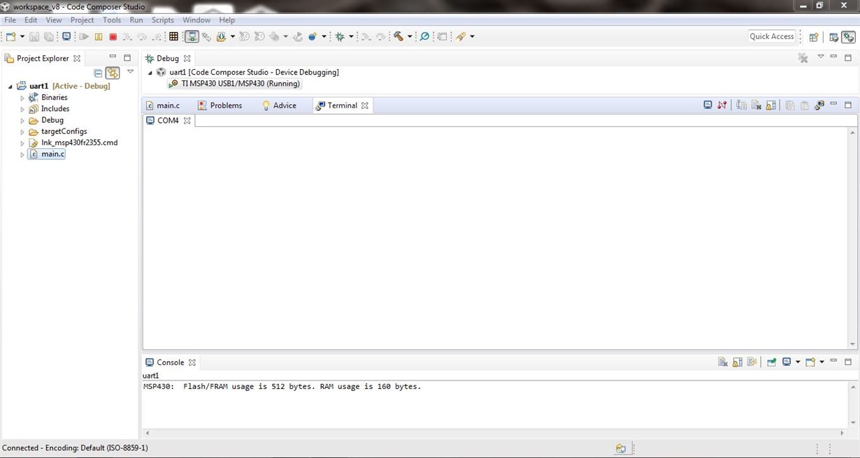This screenshot has width=860, height=458.
Task: Resume program execution with play icon
Action: 83,36
